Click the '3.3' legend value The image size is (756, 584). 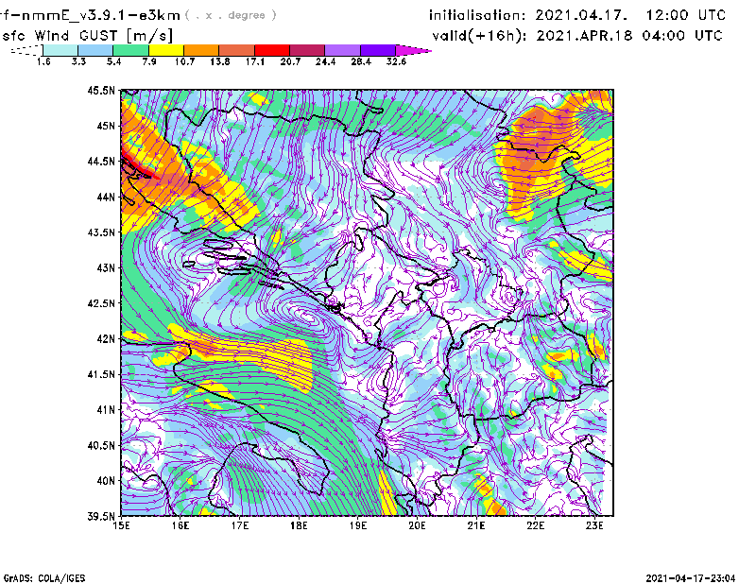[x=78, y=61]
